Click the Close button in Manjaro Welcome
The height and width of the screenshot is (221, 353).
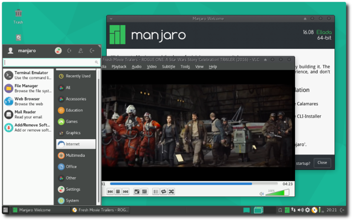pos(322,162)
